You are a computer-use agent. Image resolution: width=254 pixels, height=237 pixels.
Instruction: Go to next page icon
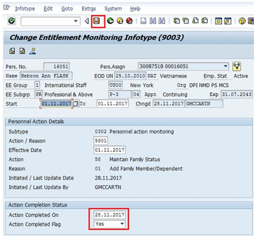[x=195, y=21]
